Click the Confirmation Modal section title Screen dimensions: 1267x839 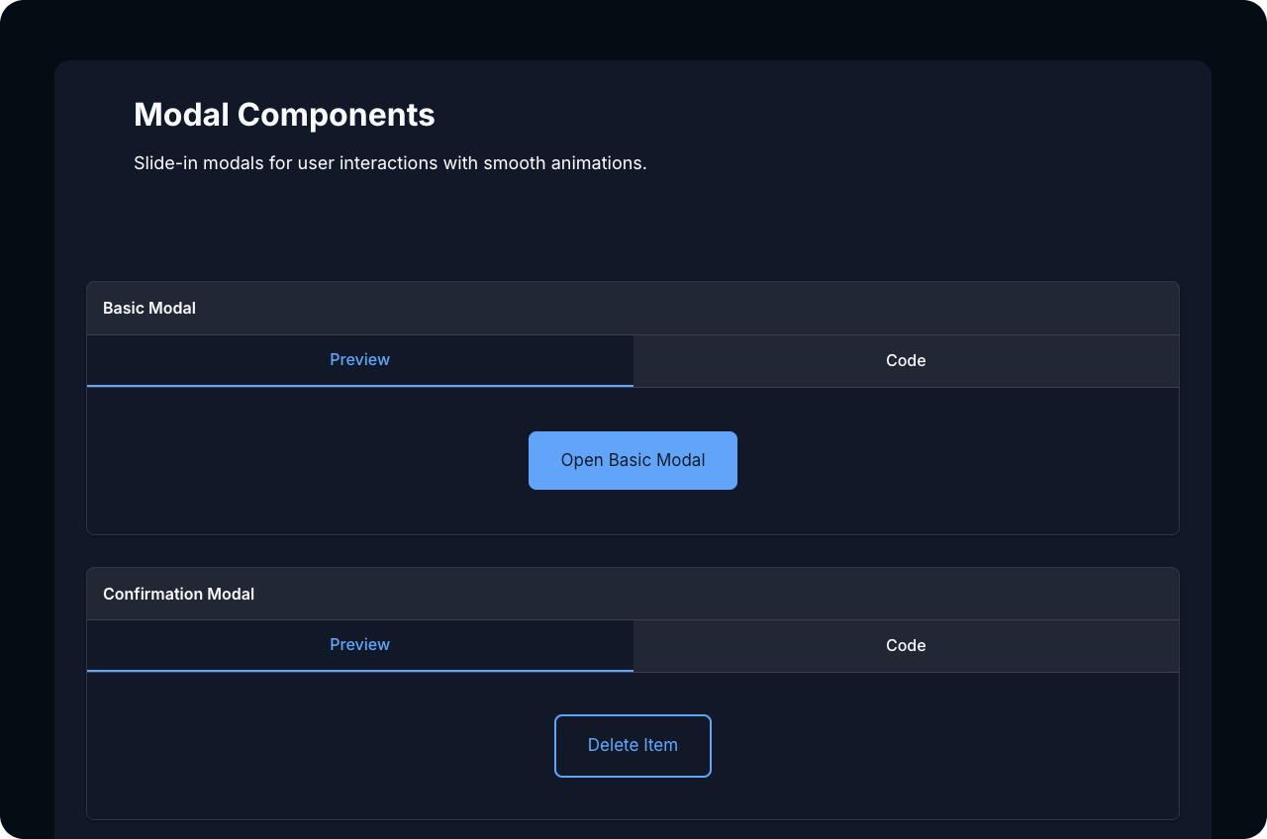pyautogui.click(x=178, y=594)
